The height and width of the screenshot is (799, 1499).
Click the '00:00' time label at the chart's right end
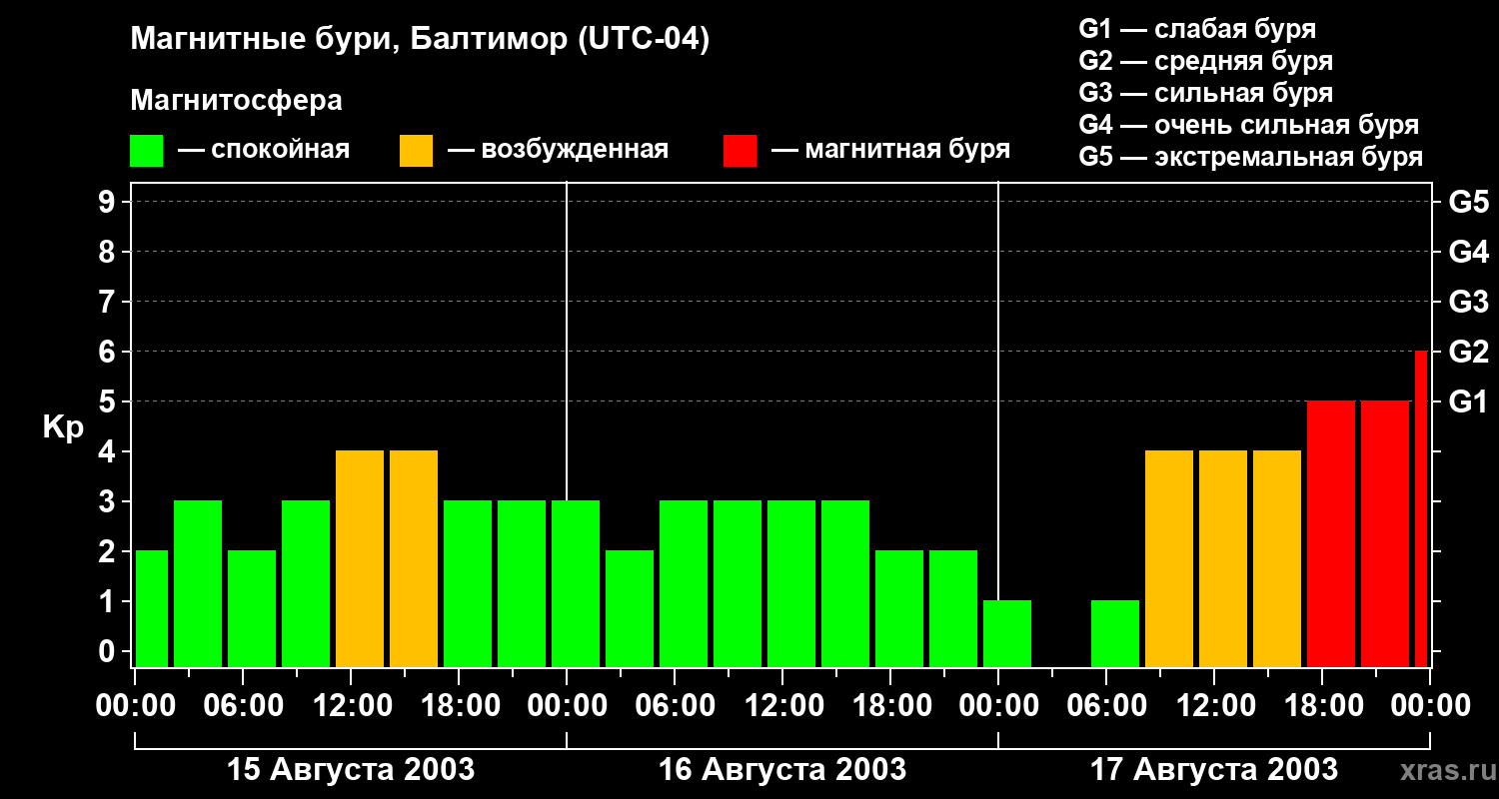click(x=1430, y=706)
